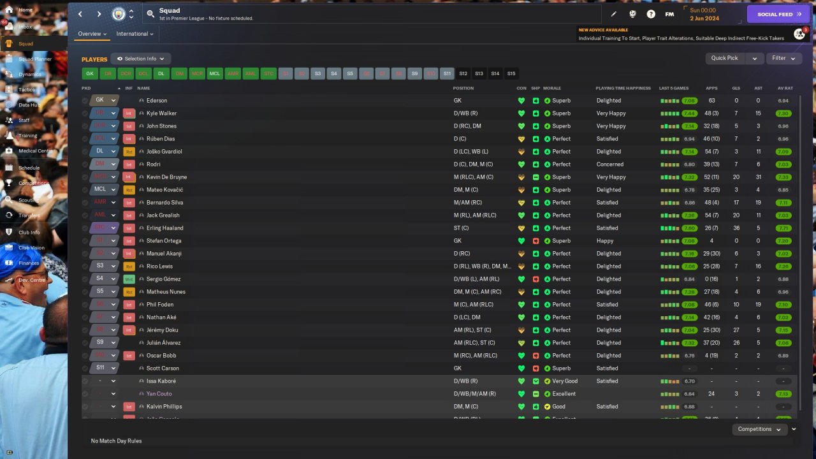This screenshot has height=459, width=816.
Task: Toggle pick checkbox for Bernardo Silva
Action: tap(85, 203)
